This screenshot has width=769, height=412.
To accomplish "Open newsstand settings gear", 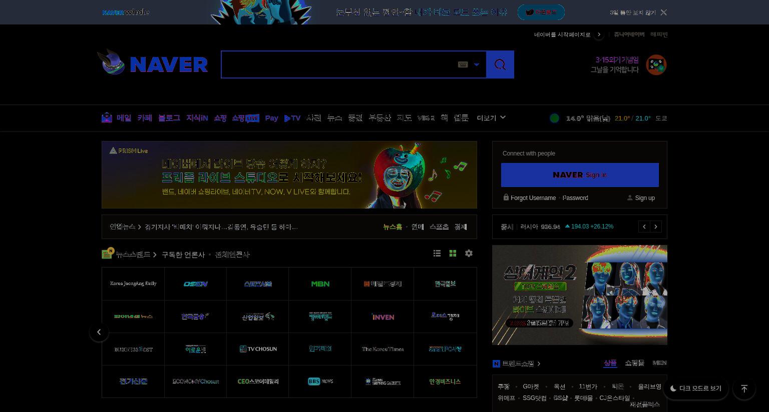I will point(469,253).
